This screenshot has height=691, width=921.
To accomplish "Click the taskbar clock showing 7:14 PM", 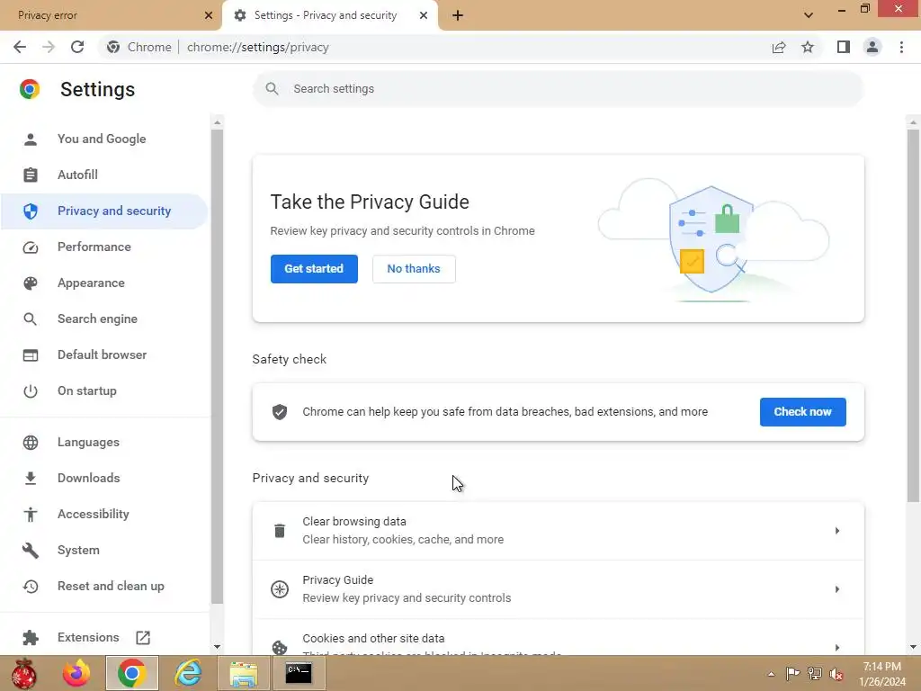I will click(881, 667).
